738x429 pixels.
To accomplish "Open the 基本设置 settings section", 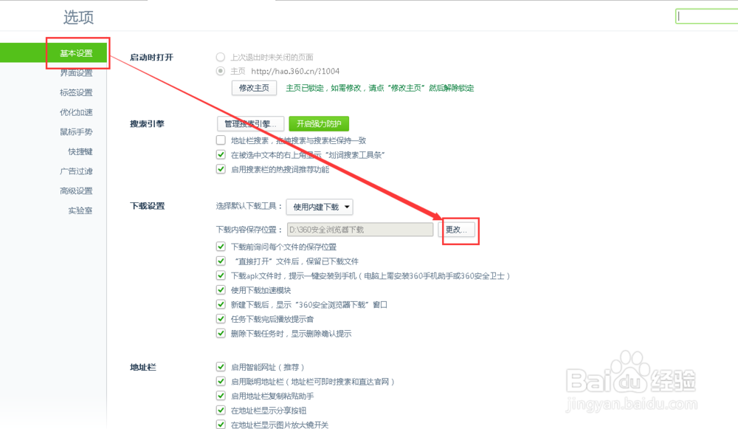I will point(76,53).
